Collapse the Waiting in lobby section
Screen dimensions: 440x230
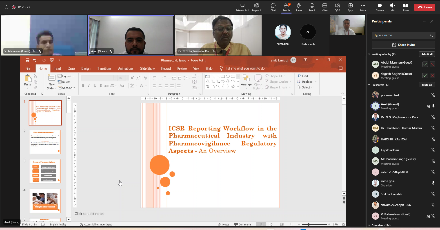coord(369,54)
